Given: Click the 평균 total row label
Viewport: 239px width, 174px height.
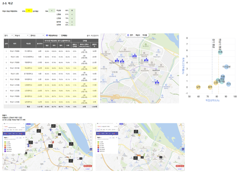Looking at the screenshot, I should [28, 107].
